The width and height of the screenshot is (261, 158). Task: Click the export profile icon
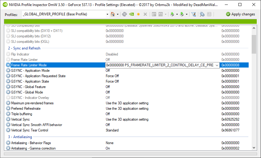(x=172, y=14)
